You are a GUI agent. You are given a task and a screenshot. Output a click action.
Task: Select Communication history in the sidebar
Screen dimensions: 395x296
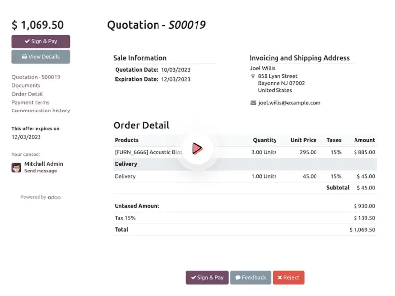[x=40, y=111]
